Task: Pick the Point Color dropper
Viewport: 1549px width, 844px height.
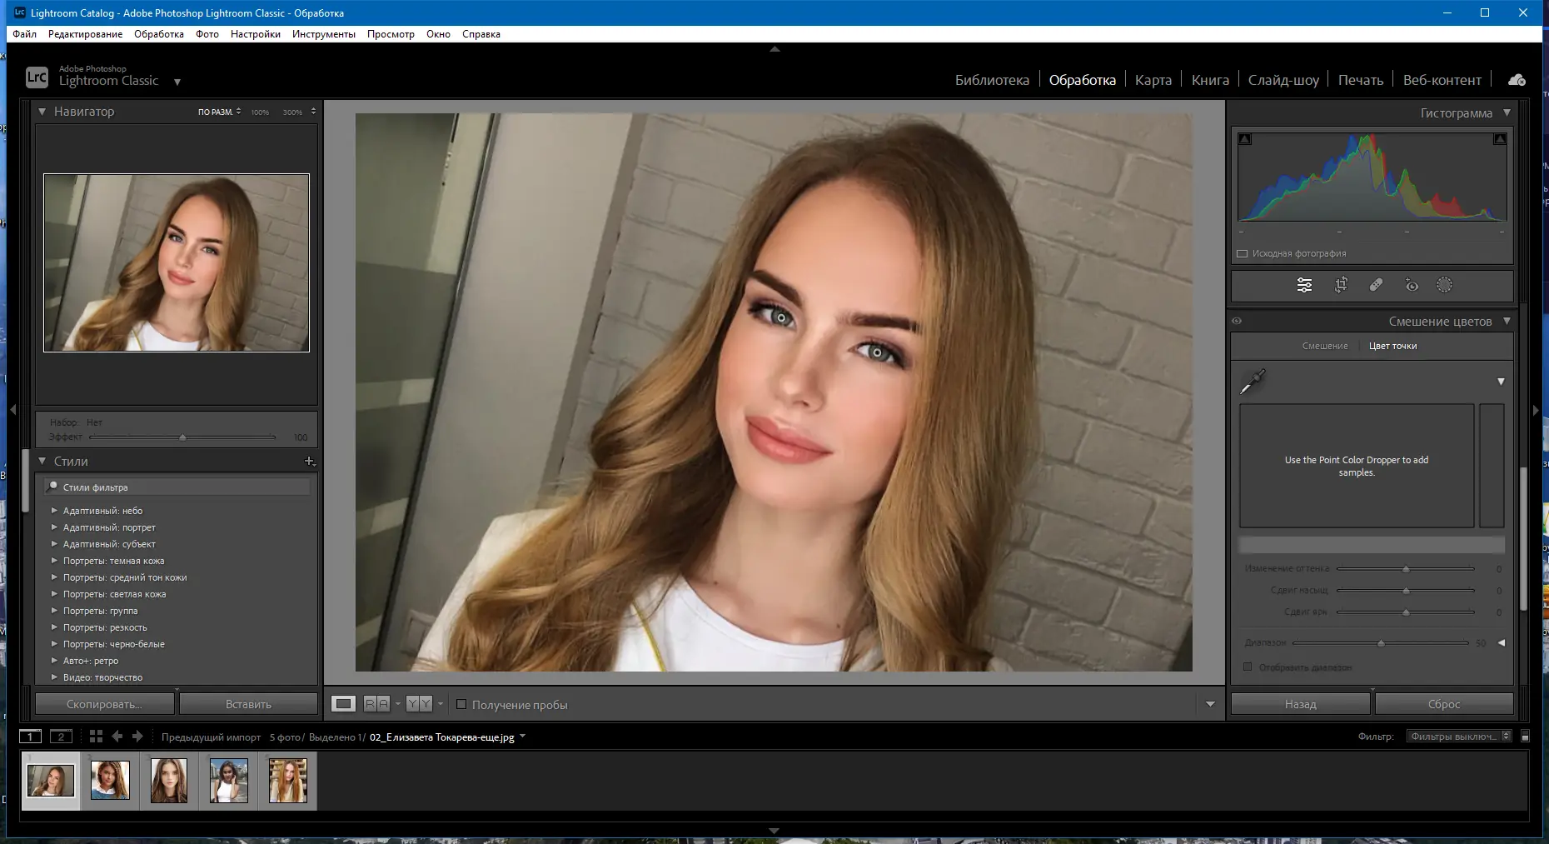Action: (1253, 382)
